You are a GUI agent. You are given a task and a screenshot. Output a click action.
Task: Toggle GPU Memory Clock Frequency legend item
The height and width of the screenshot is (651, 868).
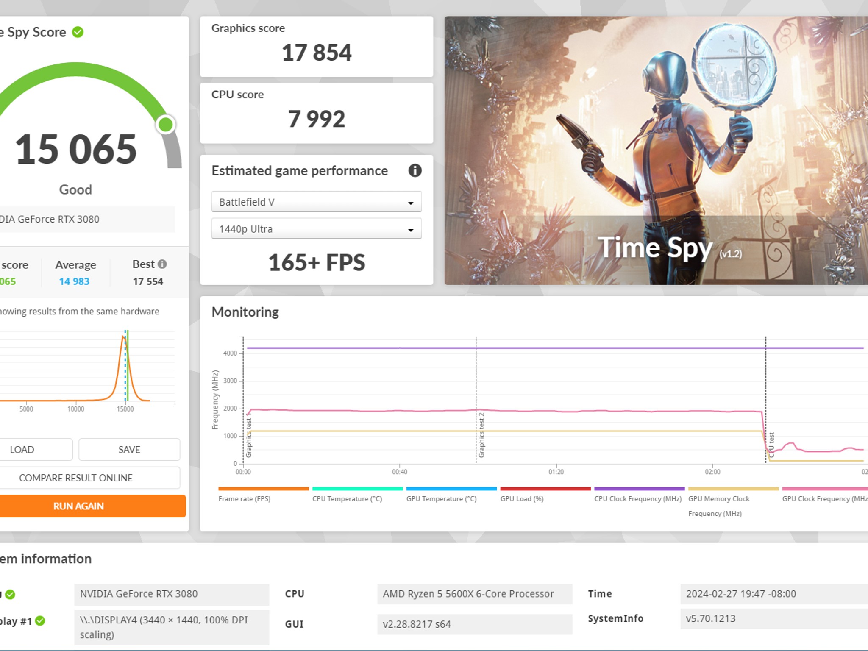733,502
